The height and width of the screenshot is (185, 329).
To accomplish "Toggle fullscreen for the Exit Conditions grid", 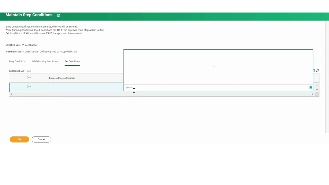I will pos(317,71).
